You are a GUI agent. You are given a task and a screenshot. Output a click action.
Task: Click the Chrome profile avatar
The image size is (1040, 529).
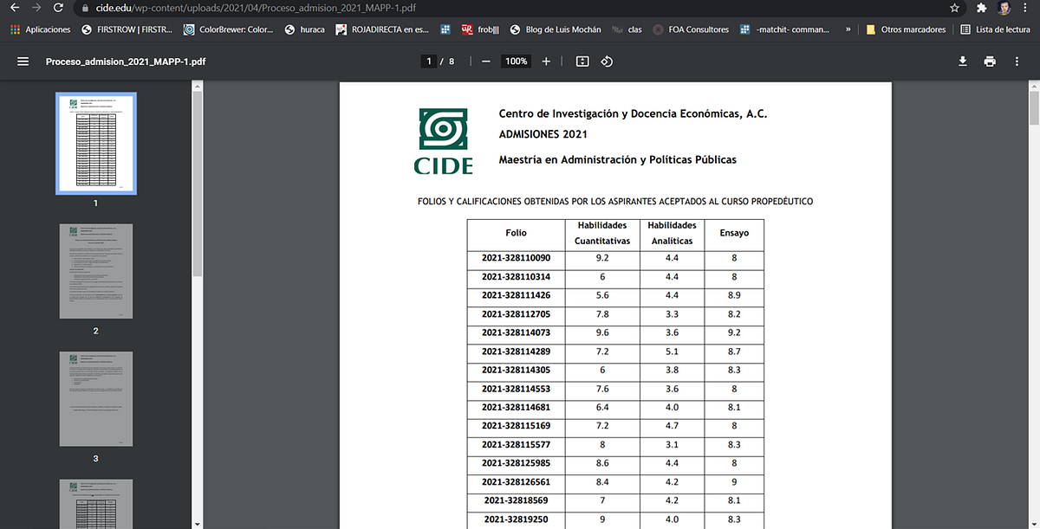click(x=1004, y=8)
